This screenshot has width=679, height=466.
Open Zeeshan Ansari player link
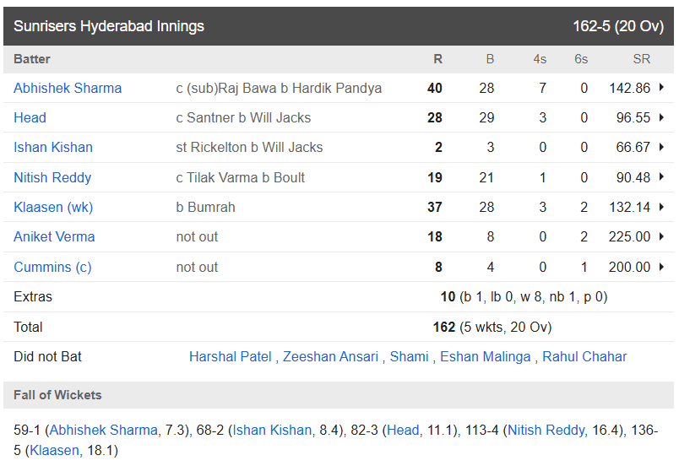click(x=331, y=356)
